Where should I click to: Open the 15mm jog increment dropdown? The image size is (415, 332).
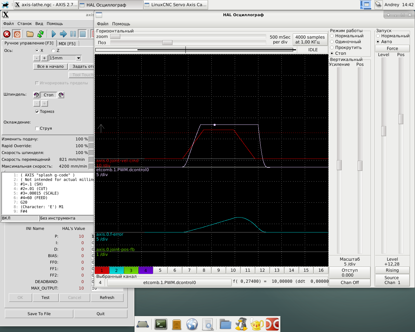point(78,58)
